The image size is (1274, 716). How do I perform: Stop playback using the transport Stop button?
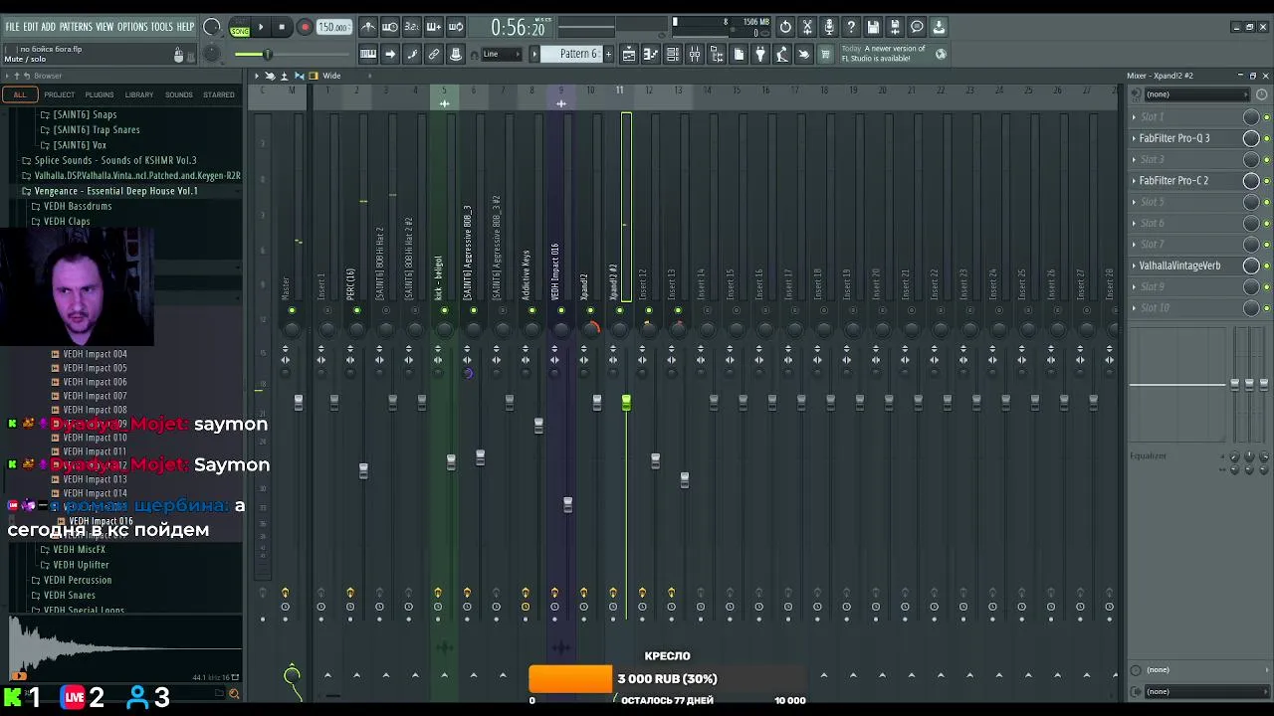click(x=282, y=28)
